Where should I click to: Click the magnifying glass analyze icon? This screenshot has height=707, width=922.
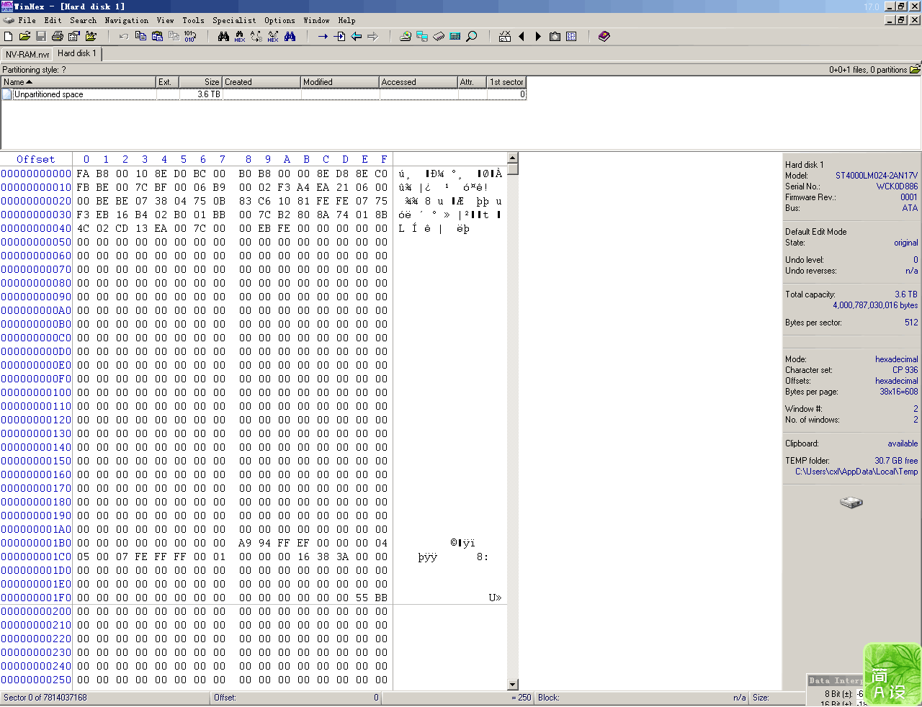(472, 36)
